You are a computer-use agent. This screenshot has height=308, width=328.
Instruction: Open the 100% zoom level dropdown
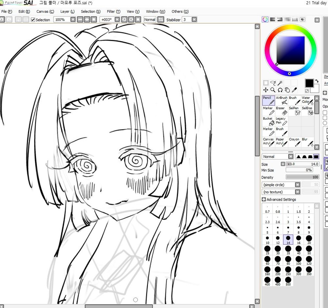(73, 20)
